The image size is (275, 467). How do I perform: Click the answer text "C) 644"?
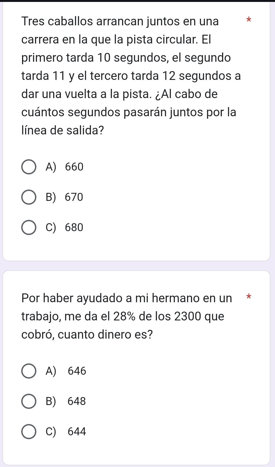[66, 431]
